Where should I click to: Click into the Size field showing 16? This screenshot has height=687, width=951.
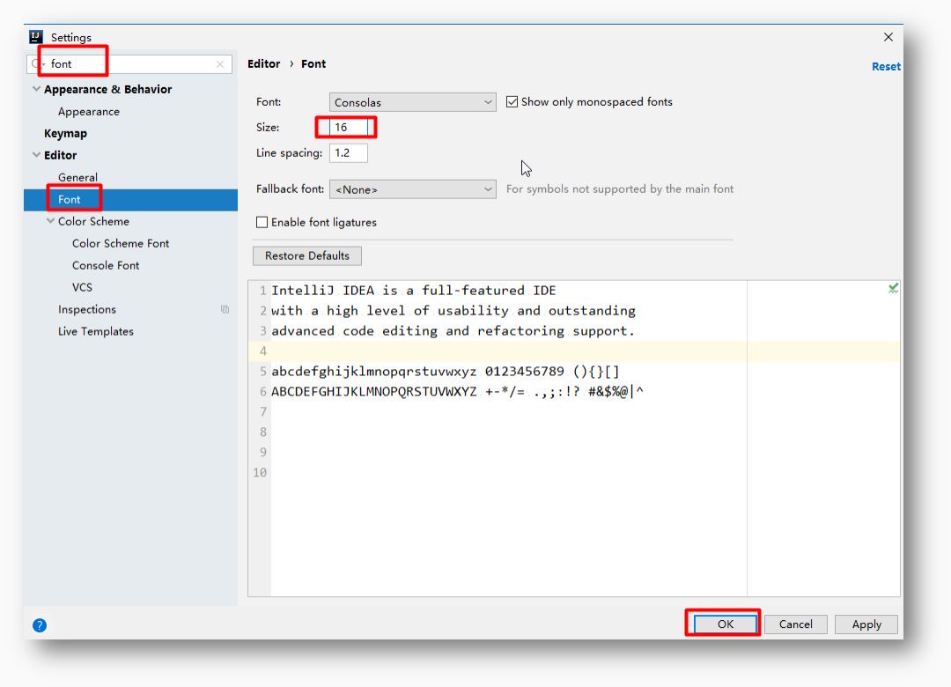pos(348,128)
